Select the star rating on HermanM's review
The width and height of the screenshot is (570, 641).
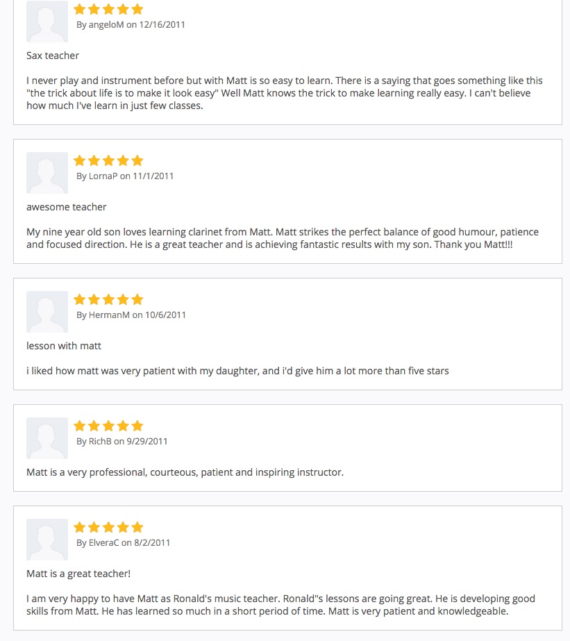click(108, 299)
